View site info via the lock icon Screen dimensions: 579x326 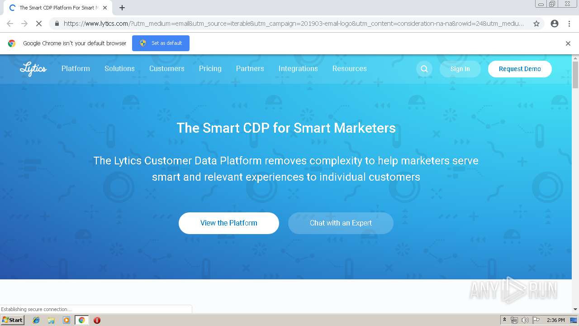point(56,24)
